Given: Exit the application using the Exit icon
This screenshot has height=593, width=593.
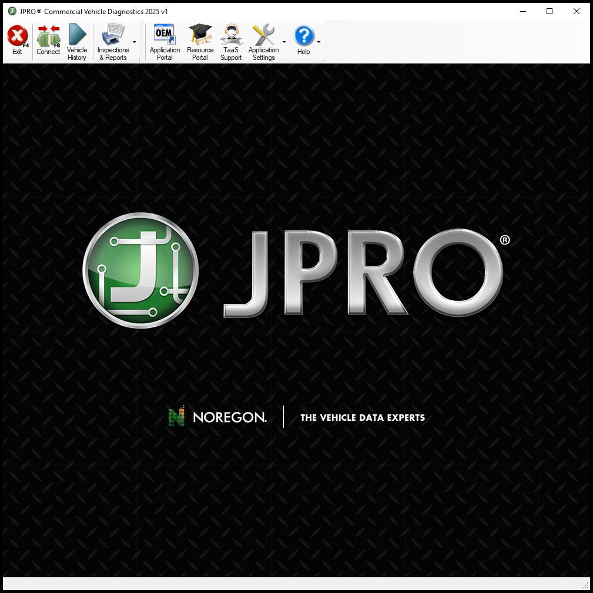Looking at the screenshot, I should 17,40.
